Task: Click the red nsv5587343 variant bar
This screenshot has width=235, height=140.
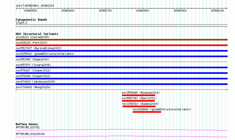Action: 138,101
